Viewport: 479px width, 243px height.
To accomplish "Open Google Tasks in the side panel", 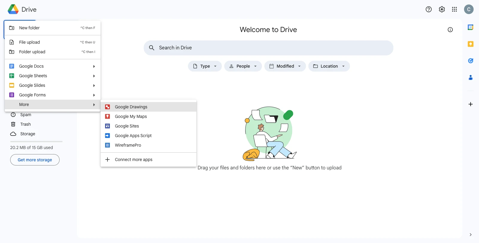I will click(x=471, y=61).
